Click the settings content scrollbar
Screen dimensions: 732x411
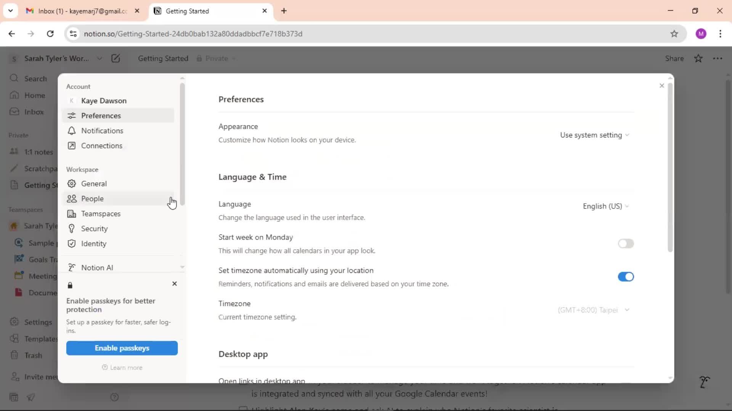[670, 167]
